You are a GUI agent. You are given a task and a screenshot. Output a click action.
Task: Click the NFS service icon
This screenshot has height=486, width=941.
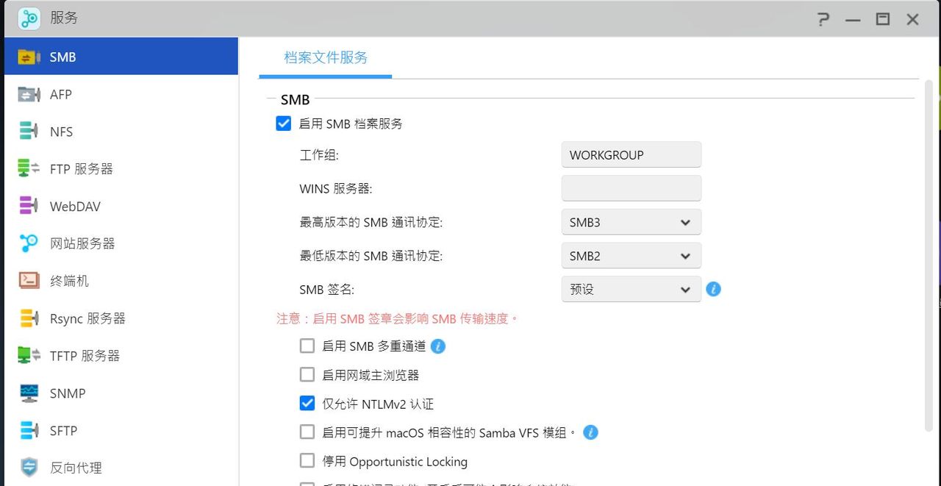[x=29, y=132]
